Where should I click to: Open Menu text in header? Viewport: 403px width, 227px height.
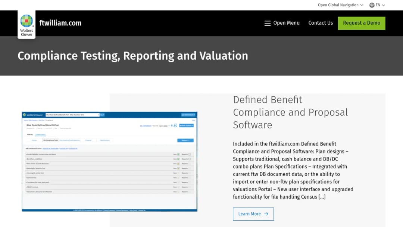[x=286, y=23]
